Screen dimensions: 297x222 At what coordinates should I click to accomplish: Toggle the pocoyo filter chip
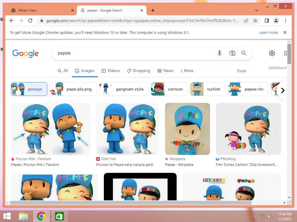(x=29, y=89)
